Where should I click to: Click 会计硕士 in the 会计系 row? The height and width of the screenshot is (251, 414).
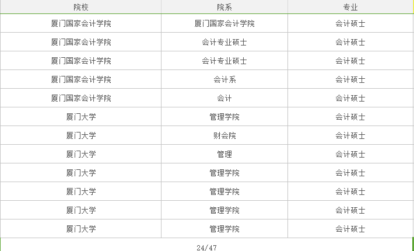point(350,79)
